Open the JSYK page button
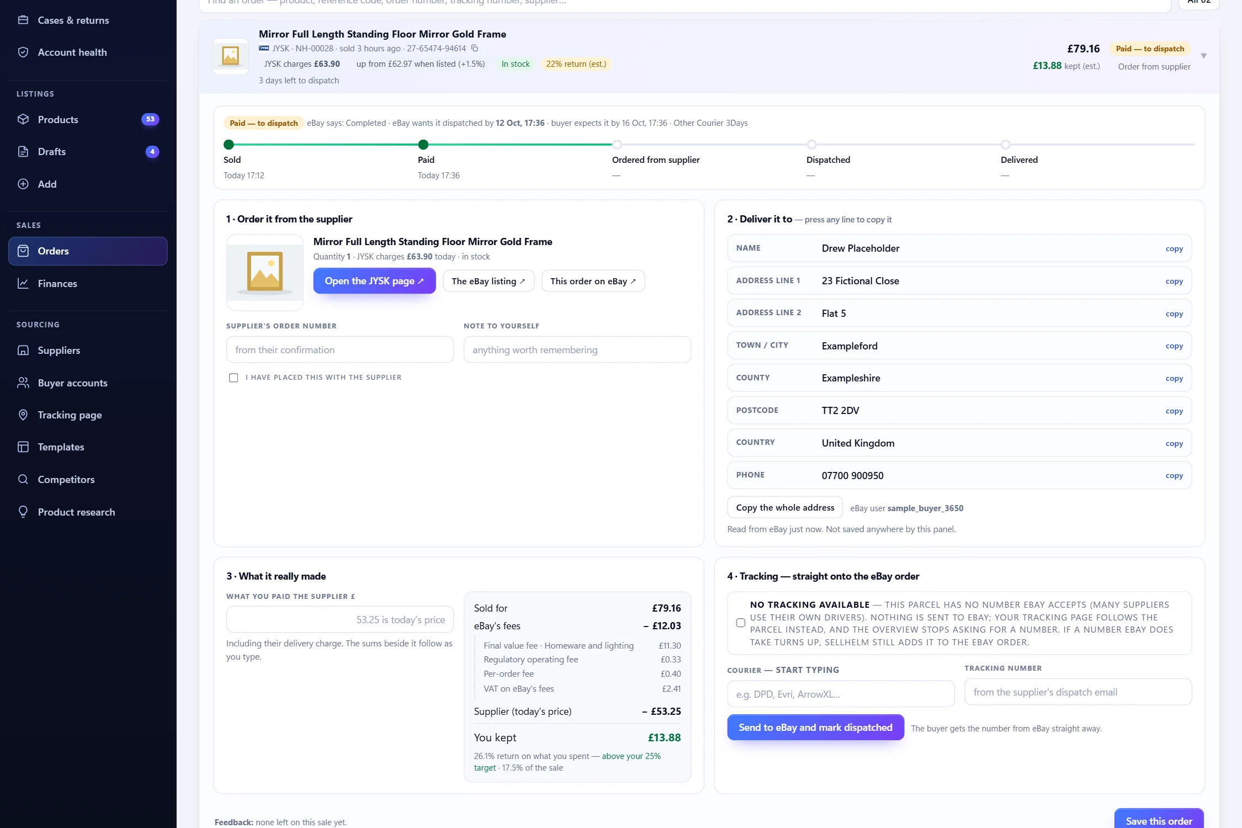Screen dimensions: 1242x828 point(374,281)
